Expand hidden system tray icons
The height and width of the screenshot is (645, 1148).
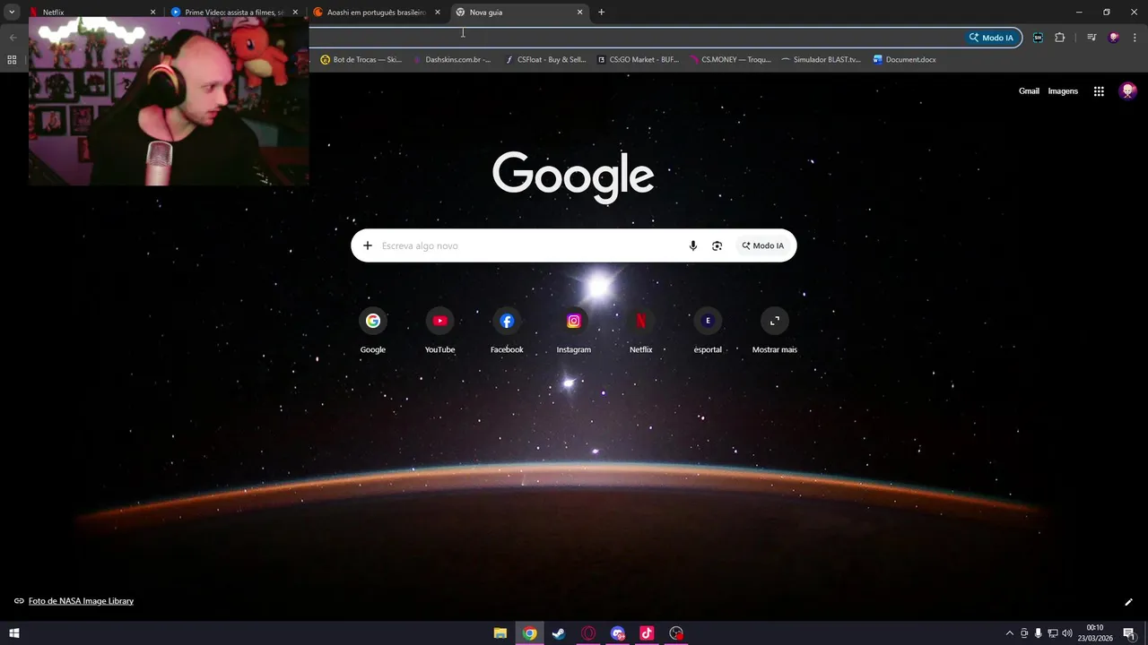[1009, 633]
